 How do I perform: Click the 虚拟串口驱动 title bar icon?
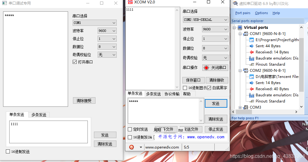[235, 3]
